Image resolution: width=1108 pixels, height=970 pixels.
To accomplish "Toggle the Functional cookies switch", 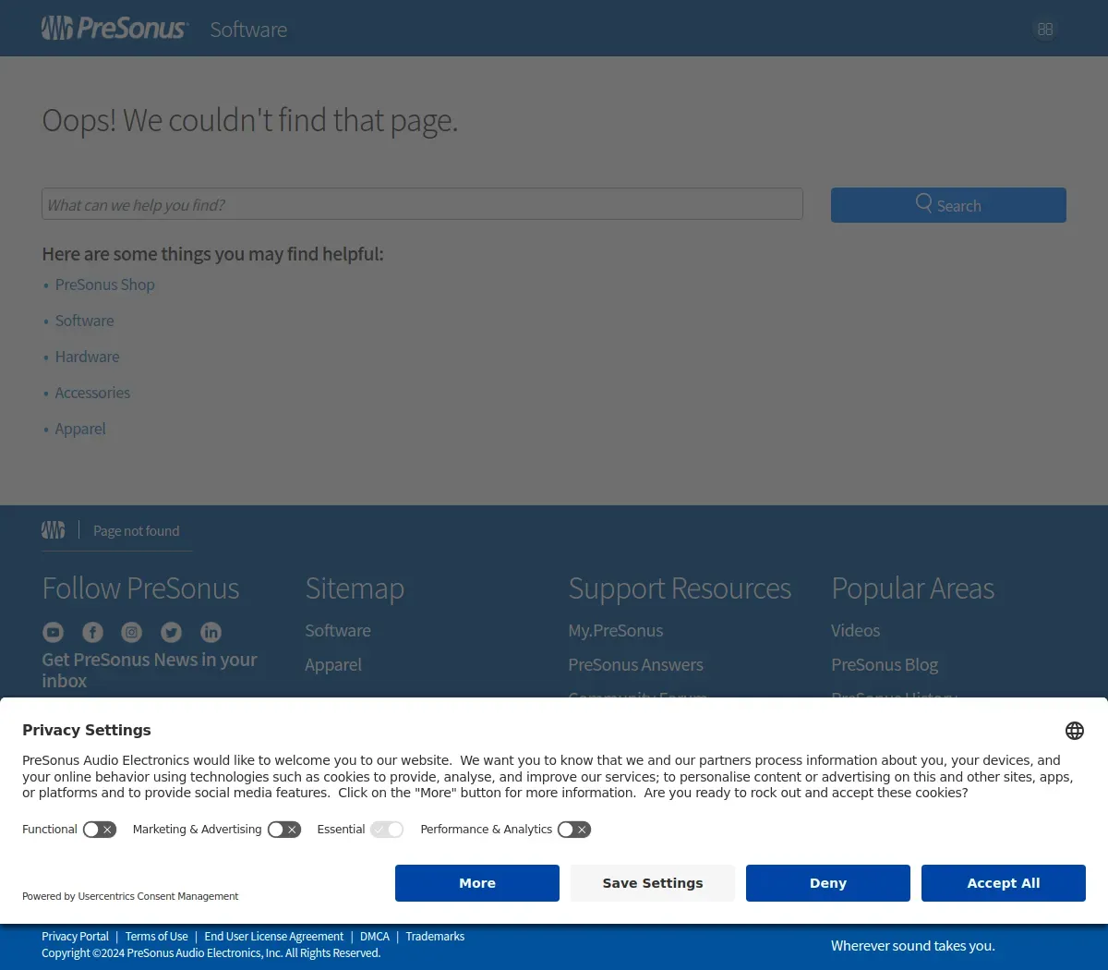I will (100, 830).
